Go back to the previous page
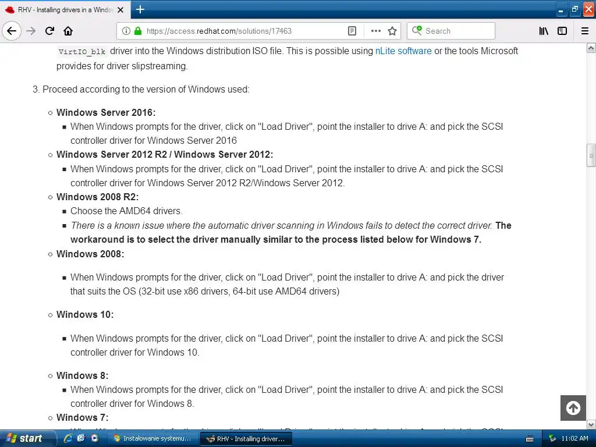The width and height of the screenshot is (596, 447). (x=12, y=31)
